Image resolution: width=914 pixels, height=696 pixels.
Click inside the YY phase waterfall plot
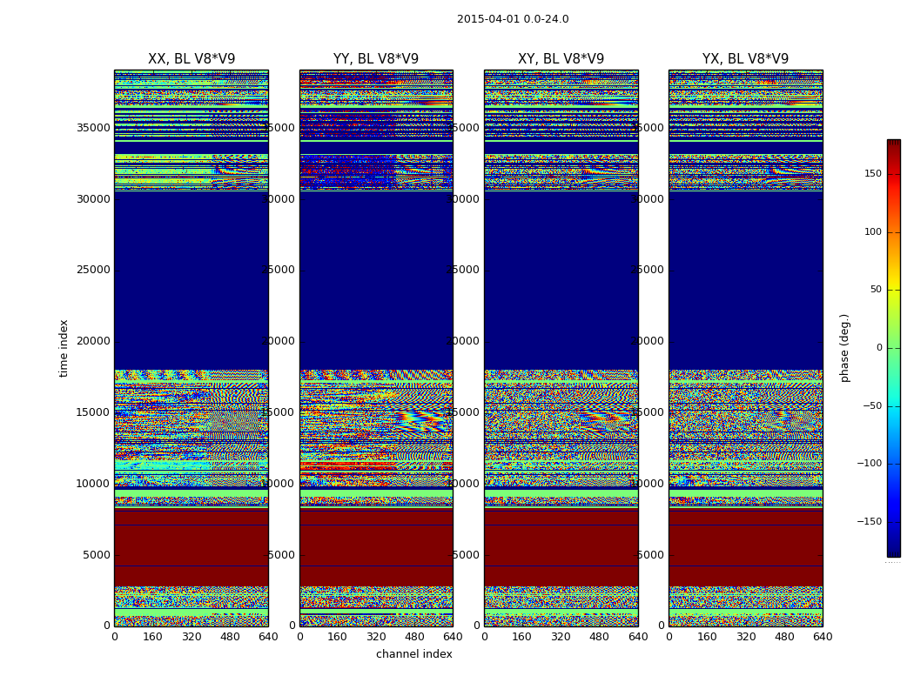377,348
